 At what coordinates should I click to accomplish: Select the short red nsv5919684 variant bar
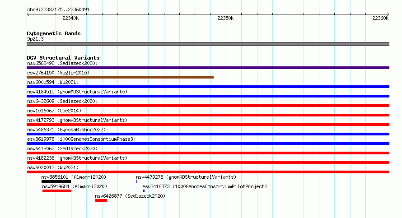pos(56,191)
